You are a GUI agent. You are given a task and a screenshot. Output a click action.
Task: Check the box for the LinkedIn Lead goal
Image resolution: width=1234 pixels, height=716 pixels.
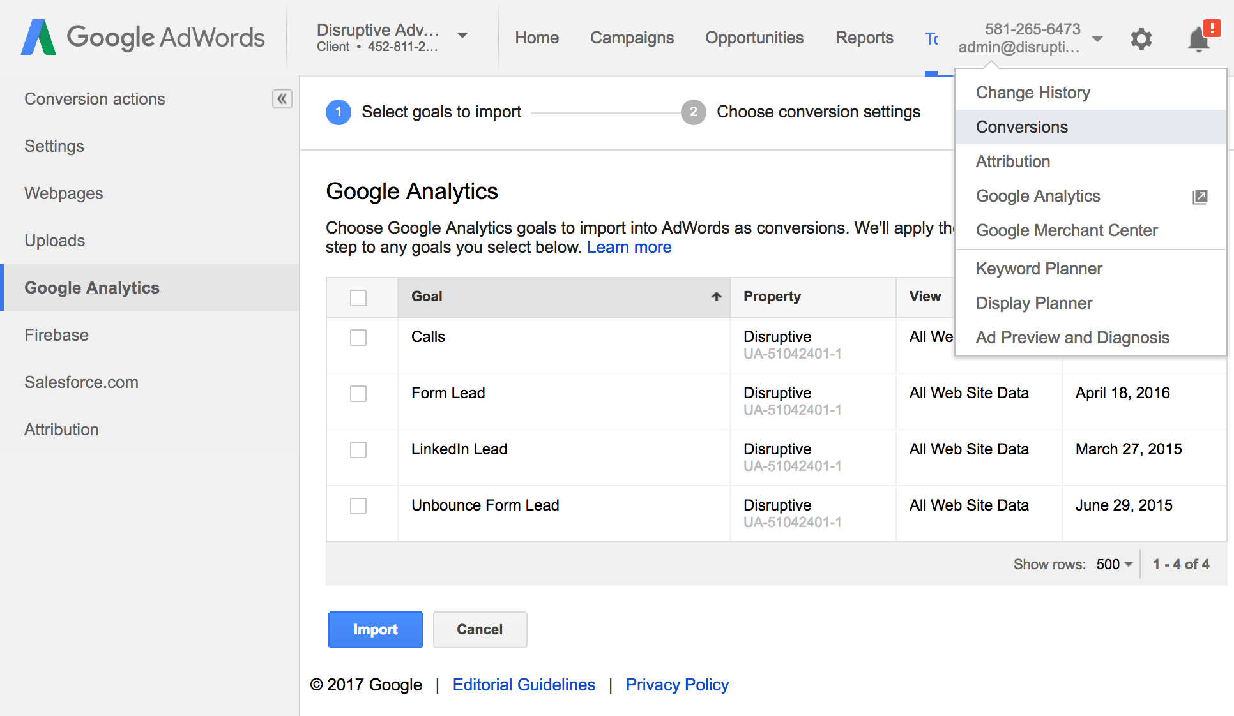tap(358, 450)
